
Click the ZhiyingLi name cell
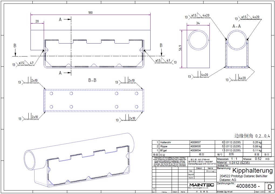tap(211, 171)
